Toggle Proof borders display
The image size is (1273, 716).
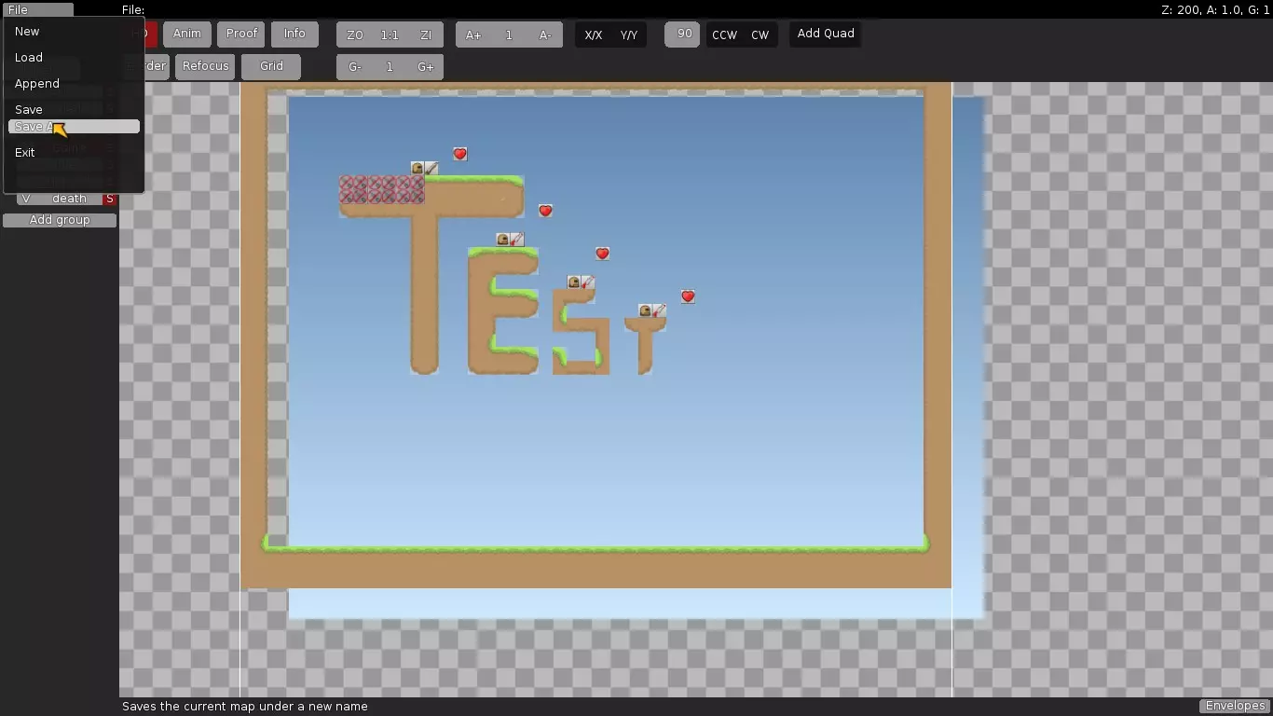[x=241, y=34]
